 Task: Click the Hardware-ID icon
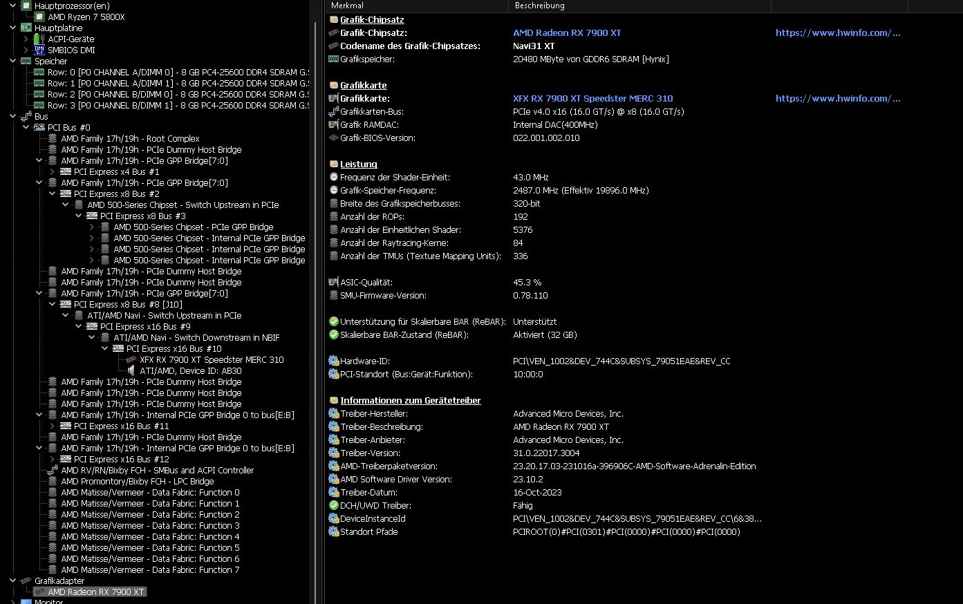click(x=334, y=361)
